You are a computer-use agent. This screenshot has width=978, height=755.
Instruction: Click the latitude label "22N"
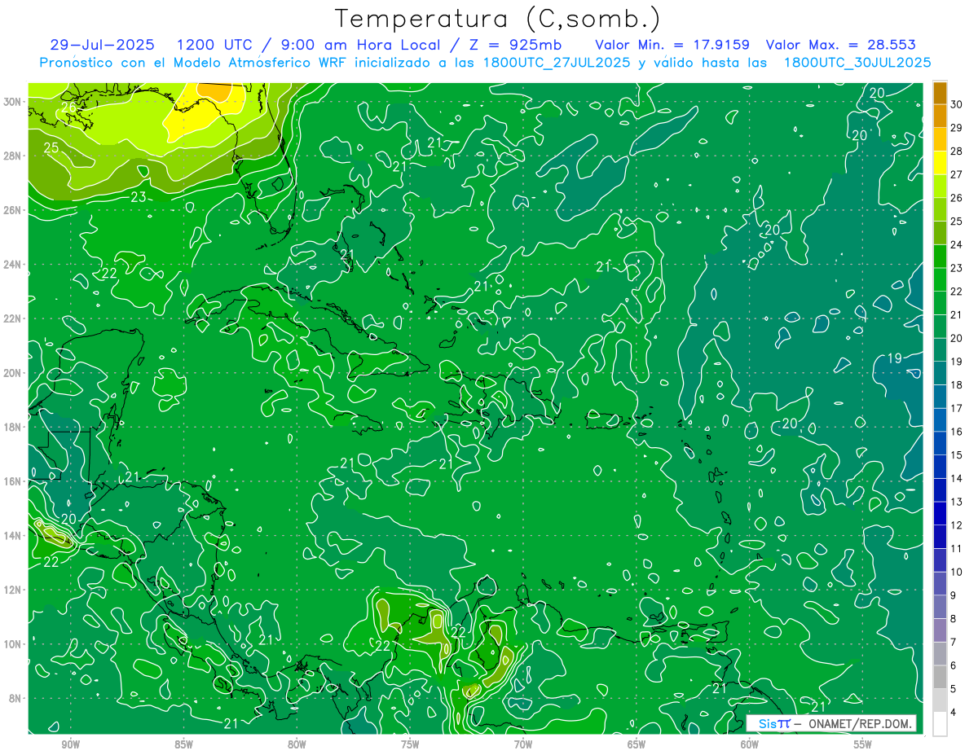click(12, 318)
